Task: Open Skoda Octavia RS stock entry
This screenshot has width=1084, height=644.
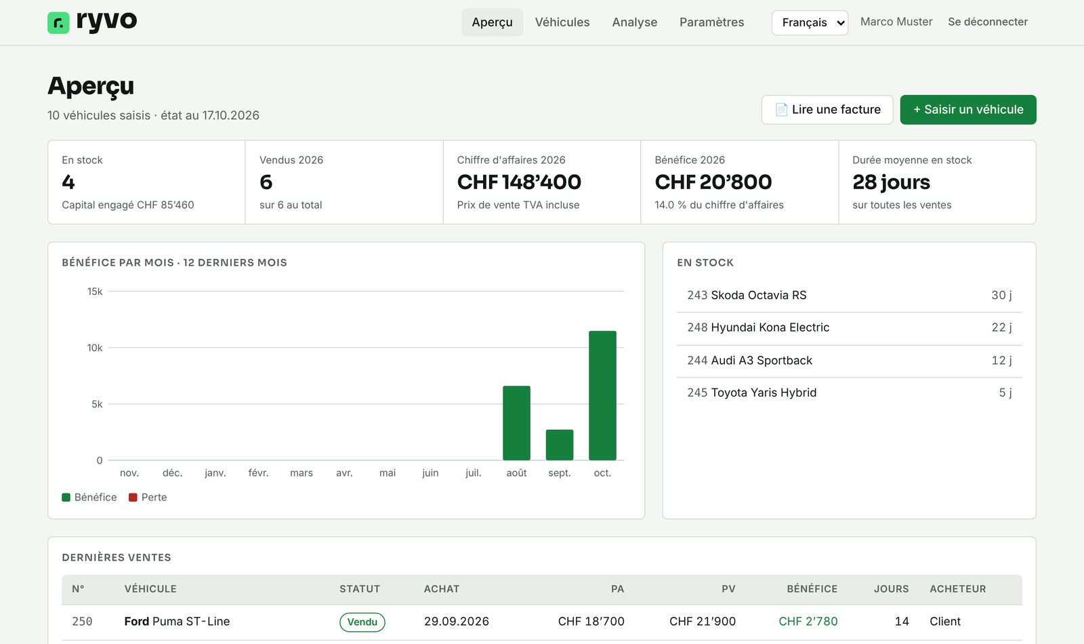Action: click(849, 296)
